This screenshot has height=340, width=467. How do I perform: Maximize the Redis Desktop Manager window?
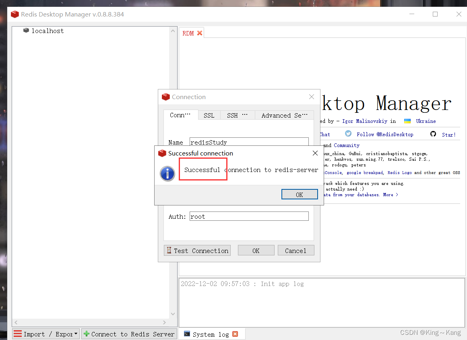435,14
